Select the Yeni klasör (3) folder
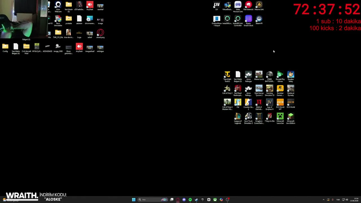 [x=69, y=7]
